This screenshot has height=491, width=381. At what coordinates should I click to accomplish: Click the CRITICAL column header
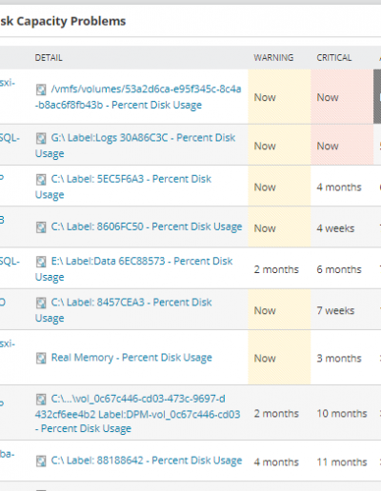[x=334, y=58]
